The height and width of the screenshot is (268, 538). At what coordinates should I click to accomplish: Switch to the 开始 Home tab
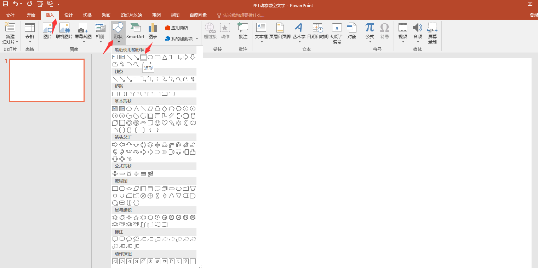(x=31, y=15)
